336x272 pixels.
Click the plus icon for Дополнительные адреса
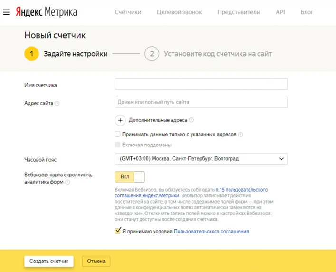[121, 120]
